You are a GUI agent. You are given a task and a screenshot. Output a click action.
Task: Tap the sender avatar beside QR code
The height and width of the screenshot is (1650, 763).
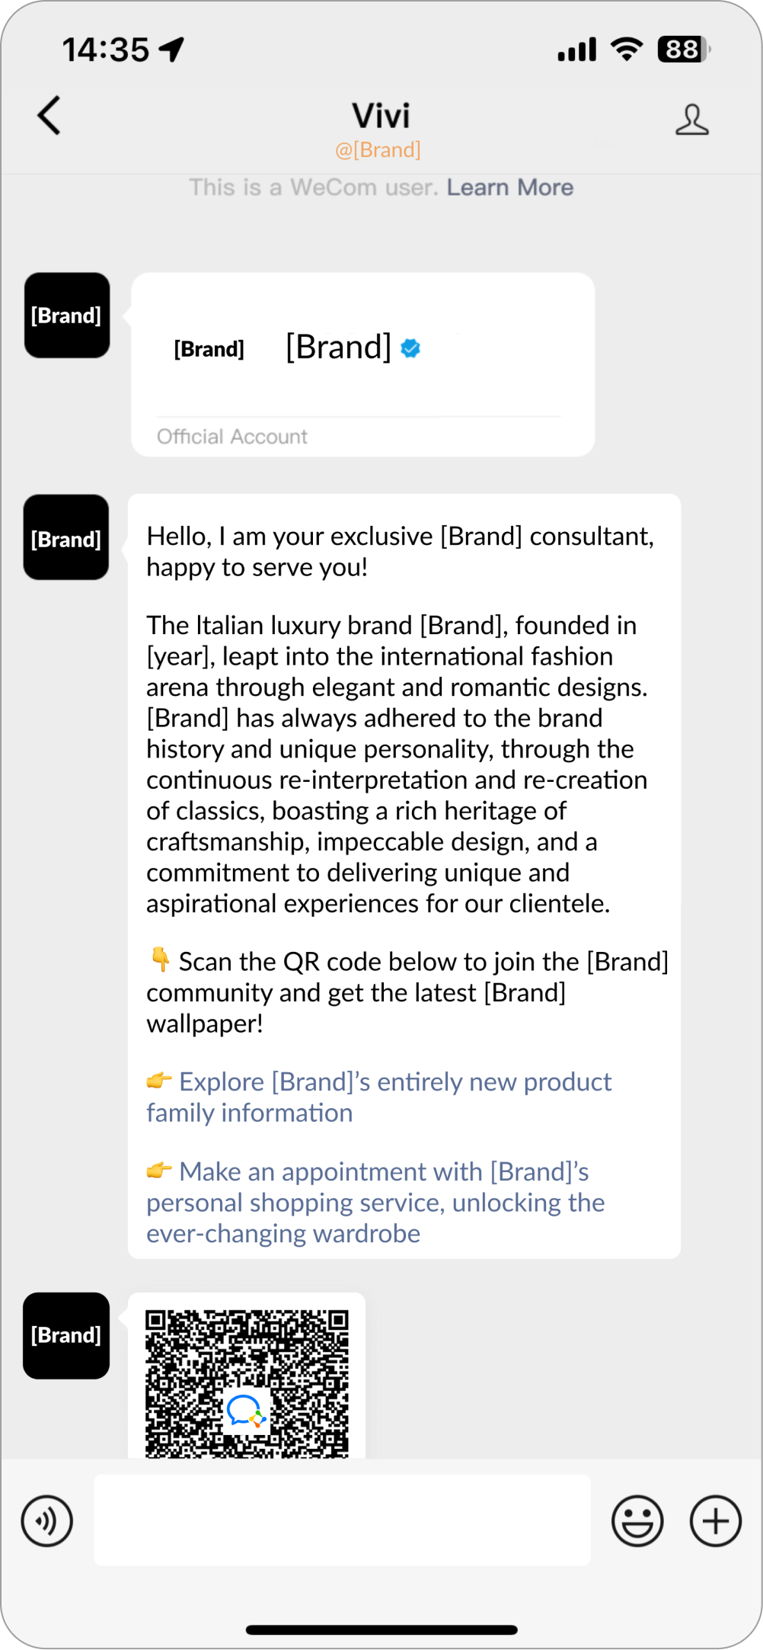tap(66, 1335)
